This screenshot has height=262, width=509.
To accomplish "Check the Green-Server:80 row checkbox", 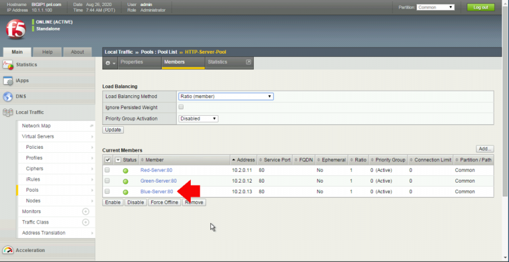I will [107, 181].
